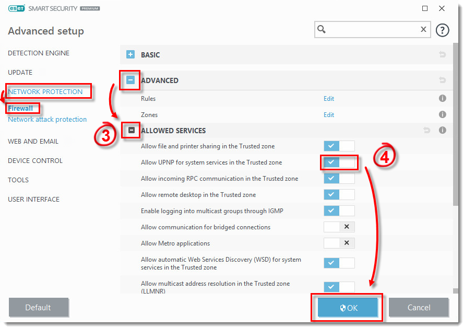Open Network attack protection subsection
Screen dimensions: 463x327
[x=48, y=119]
